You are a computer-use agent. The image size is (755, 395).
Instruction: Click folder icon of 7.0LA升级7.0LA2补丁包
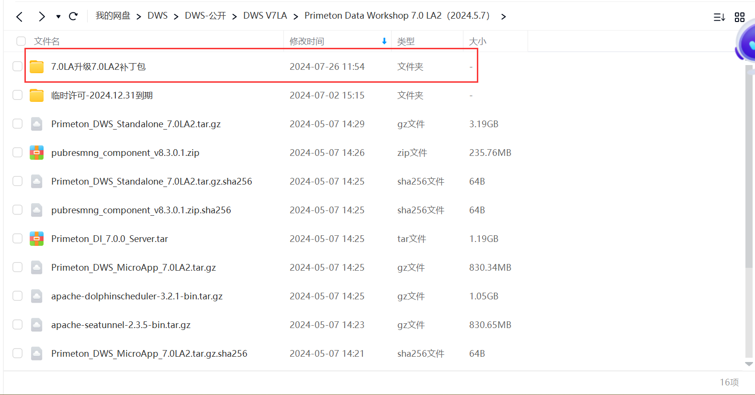tap(37, 66)
